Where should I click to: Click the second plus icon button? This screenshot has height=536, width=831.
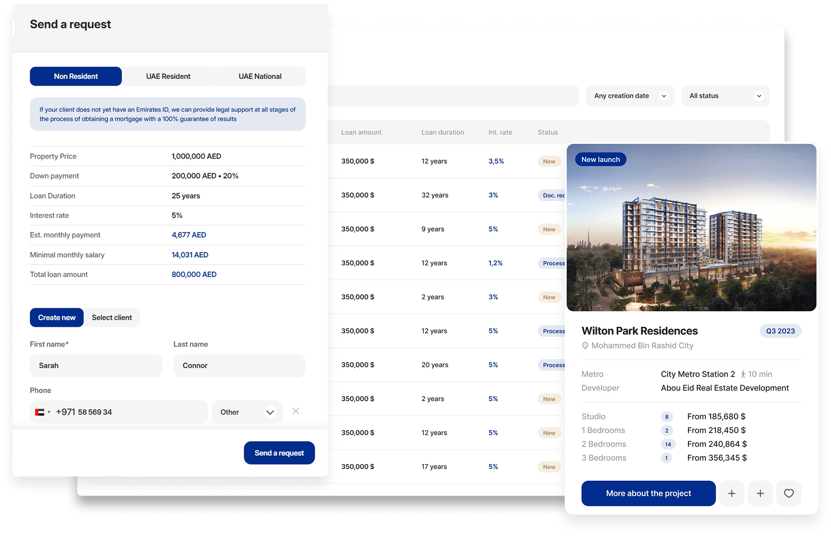pos(760,493)
